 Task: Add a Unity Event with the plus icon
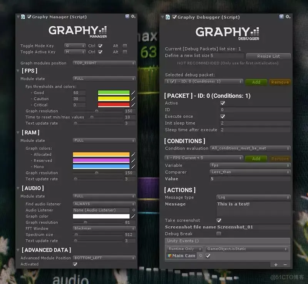[276, 265]
